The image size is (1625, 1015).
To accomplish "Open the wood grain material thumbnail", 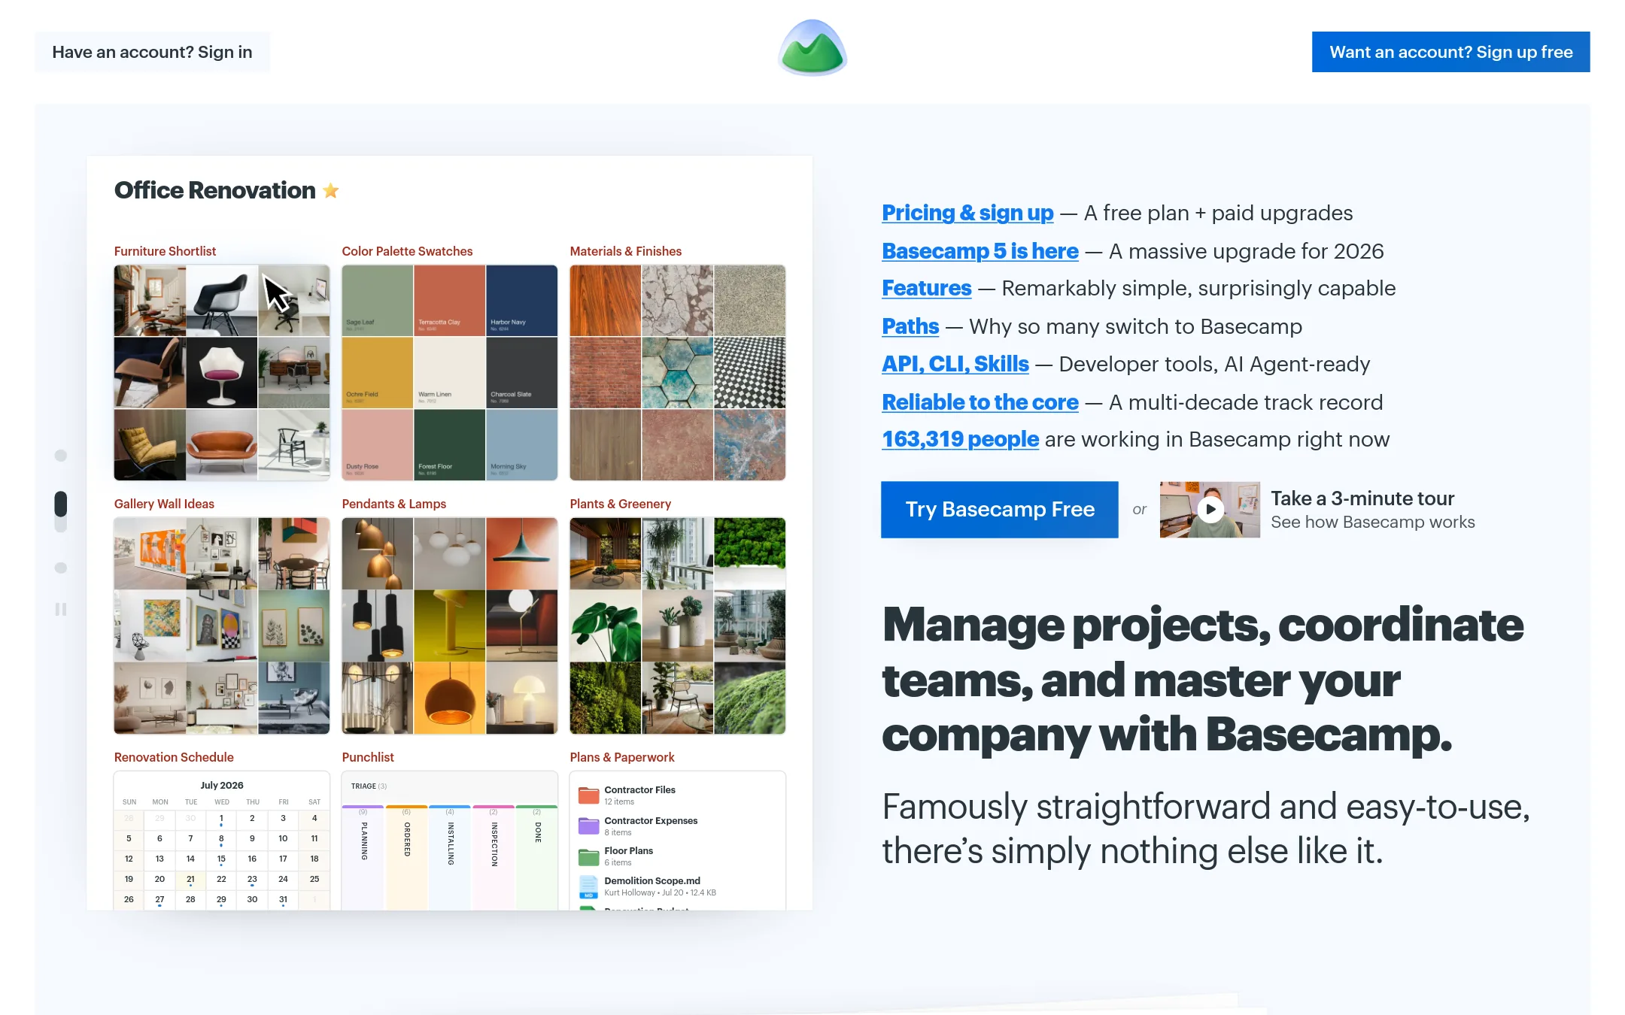I will coord(605,300).
